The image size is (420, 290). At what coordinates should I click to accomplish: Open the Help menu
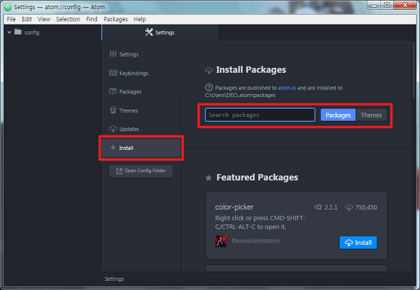click(140, 19)
